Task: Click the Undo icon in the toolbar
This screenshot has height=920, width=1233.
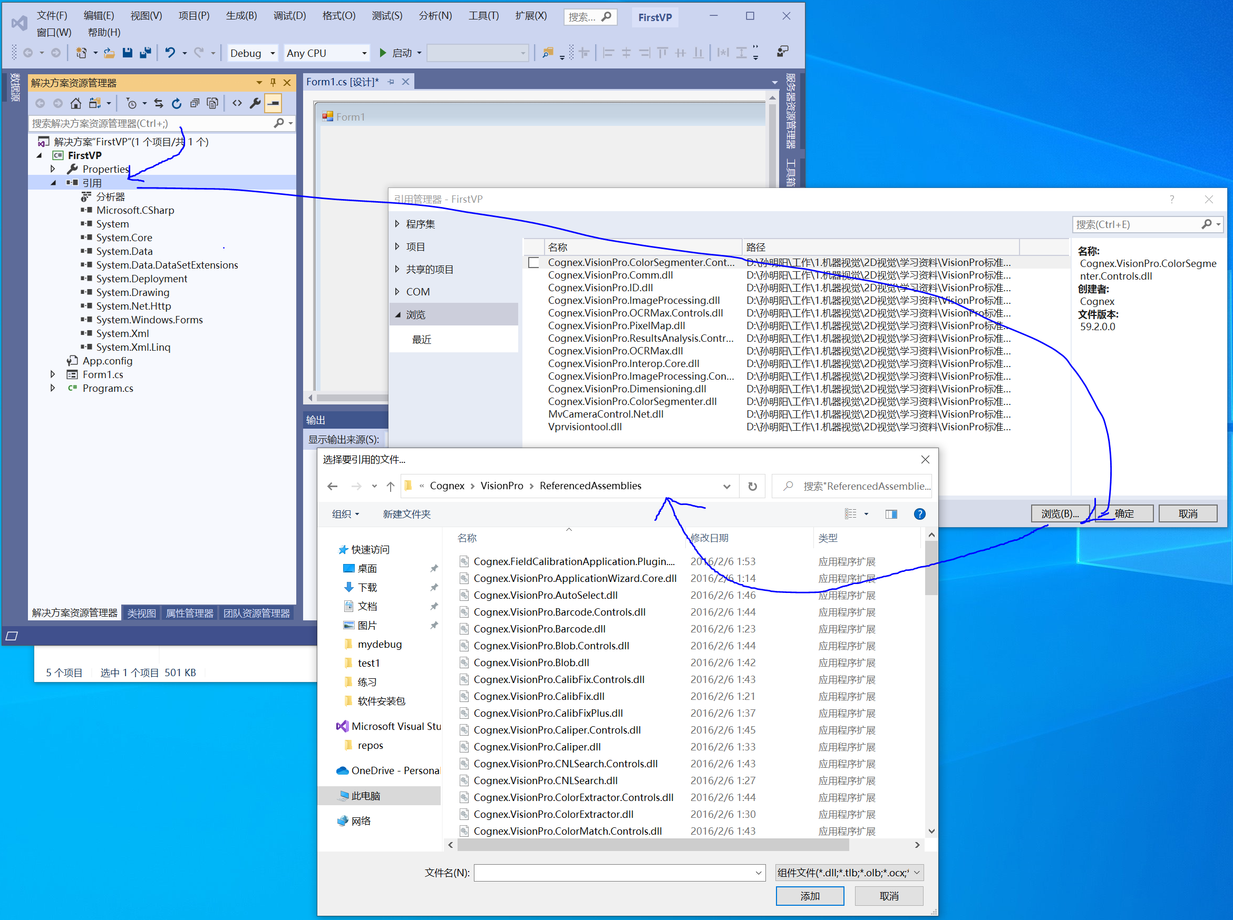Action: pos(171,52)
